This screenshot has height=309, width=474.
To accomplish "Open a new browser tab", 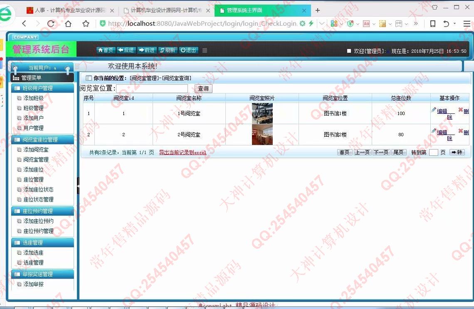I will [317, 10].
